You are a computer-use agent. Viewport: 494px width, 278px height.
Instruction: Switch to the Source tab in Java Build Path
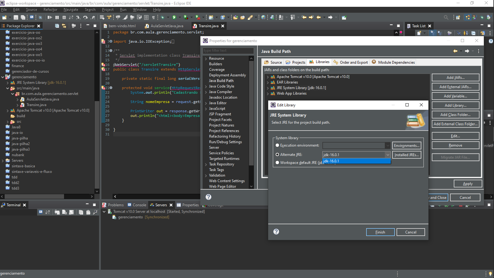click(x=273, y=62)
